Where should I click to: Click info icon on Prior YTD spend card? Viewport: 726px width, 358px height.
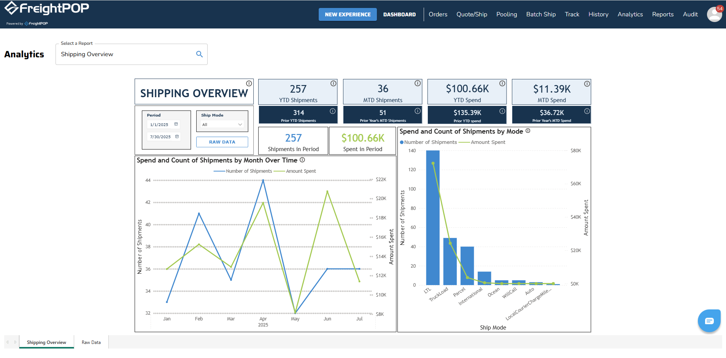pos(502,111)
